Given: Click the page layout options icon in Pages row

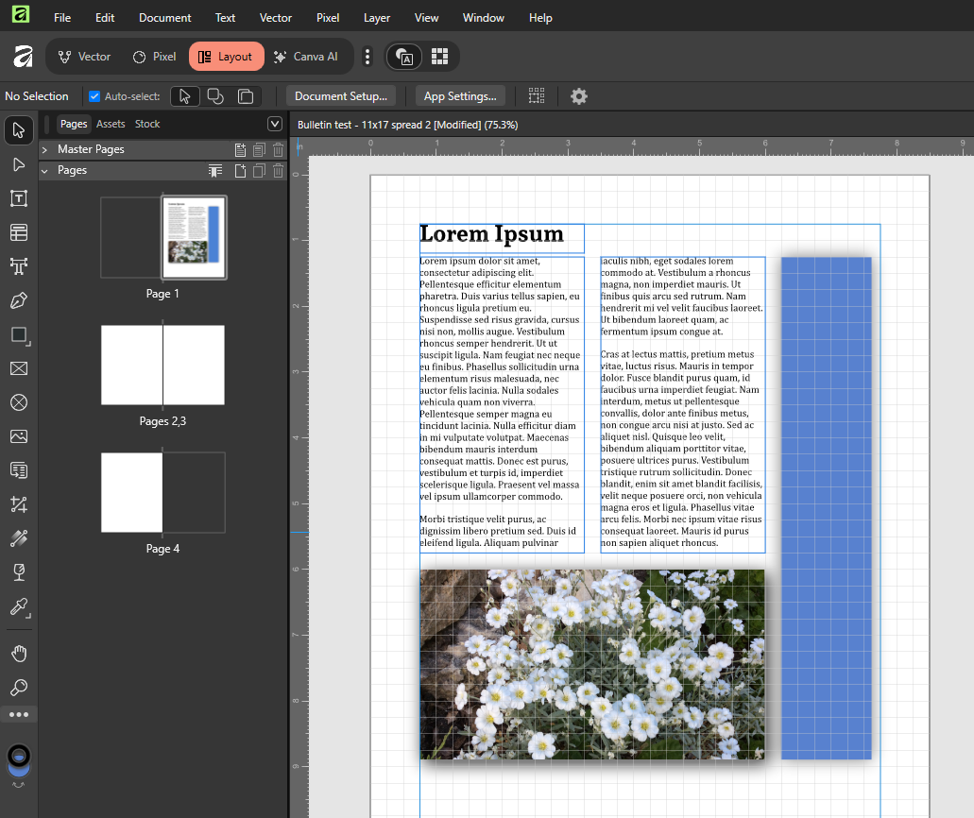Looking at the screenshot, I should 215,171.
